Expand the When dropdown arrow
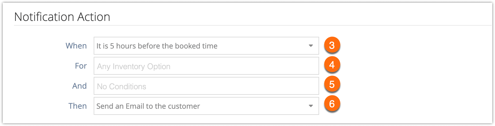 (311, 46)
